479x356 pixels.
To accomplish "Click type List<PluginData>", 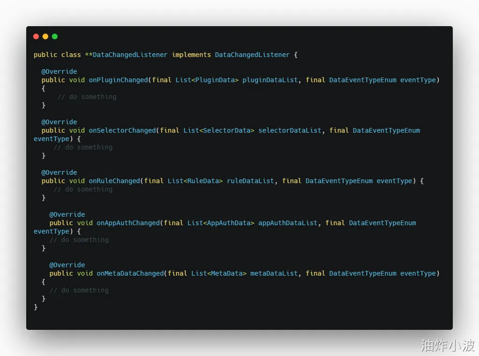I will (207, 80).
